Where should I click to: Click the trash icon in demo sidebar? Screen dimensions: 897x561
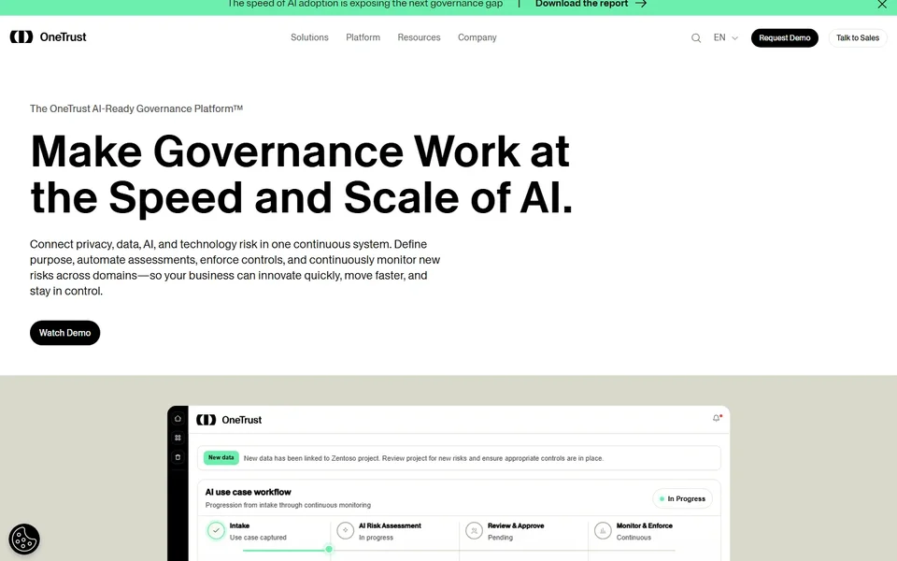click(178, 457)
